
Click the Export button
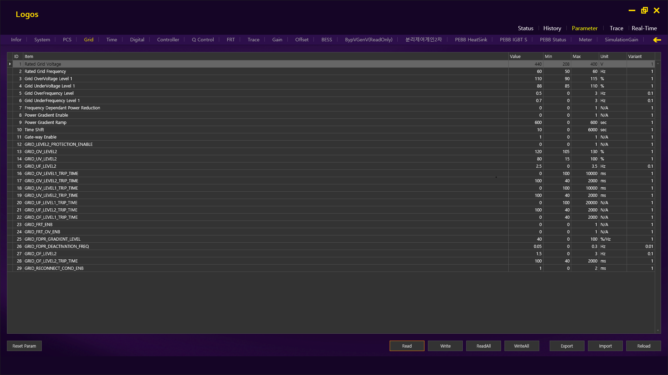point(567,346)
